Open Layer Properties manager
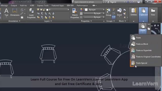 pos(31,13)
